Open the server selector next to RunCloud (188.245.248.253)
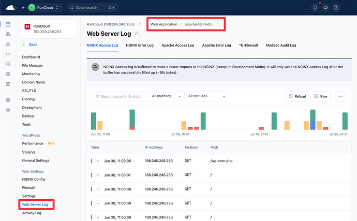Screen dimensions: 357x221 click(x=140, y=24)
